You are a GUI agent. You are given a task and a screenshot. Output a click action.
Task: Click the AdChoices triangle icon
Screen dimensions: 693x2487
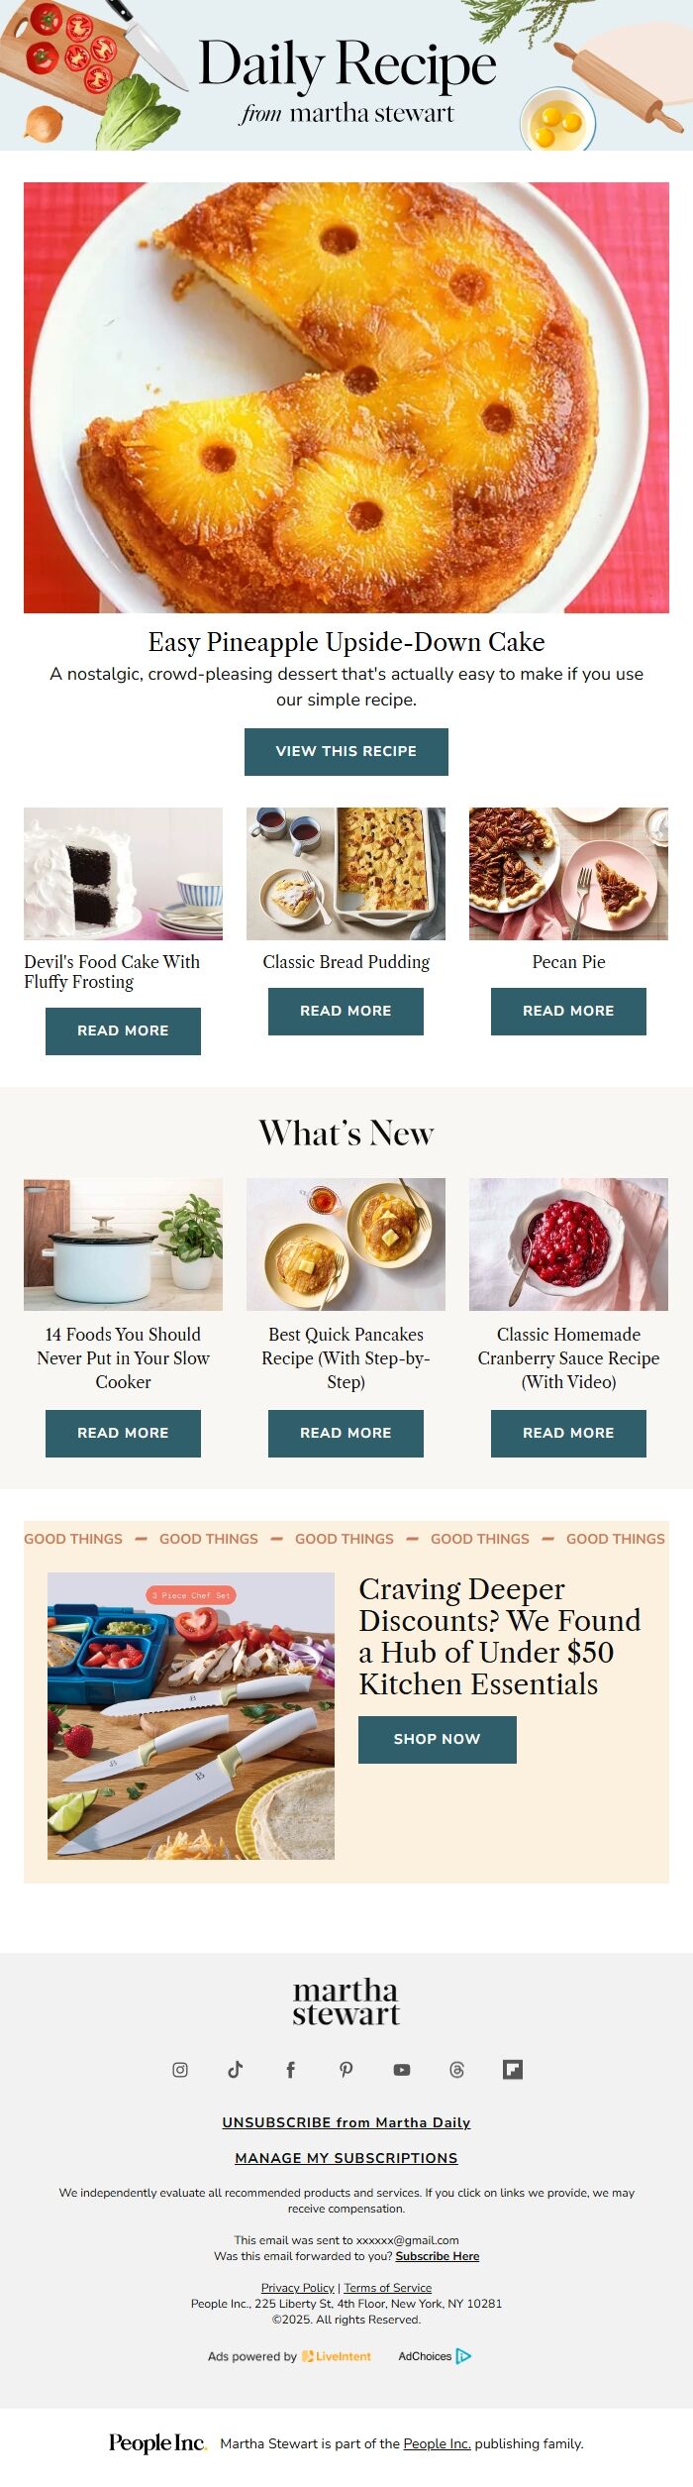point(463,2355)
